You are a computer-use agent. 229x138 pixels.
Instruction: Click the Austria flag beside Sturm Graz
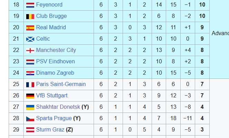30,130
